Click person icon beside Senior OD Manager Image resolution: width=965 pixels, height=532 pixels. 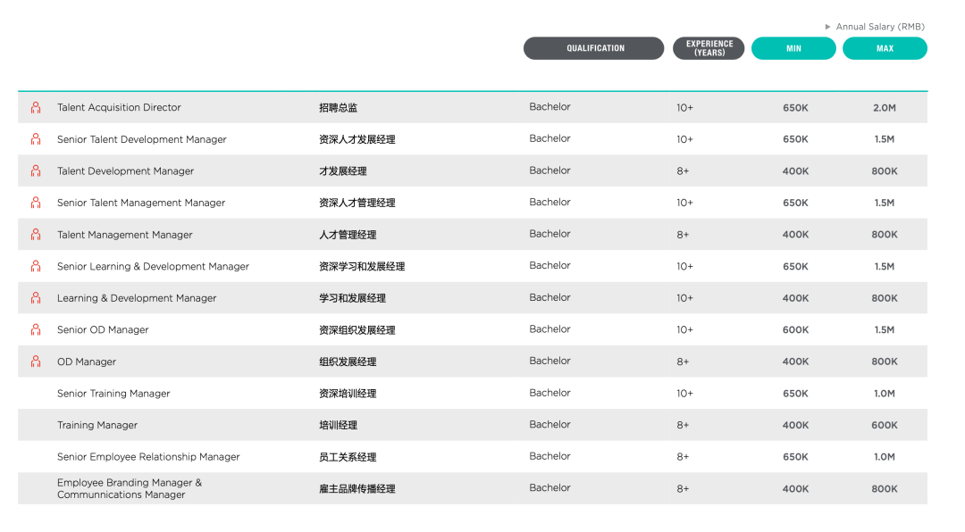coord(36,329)
